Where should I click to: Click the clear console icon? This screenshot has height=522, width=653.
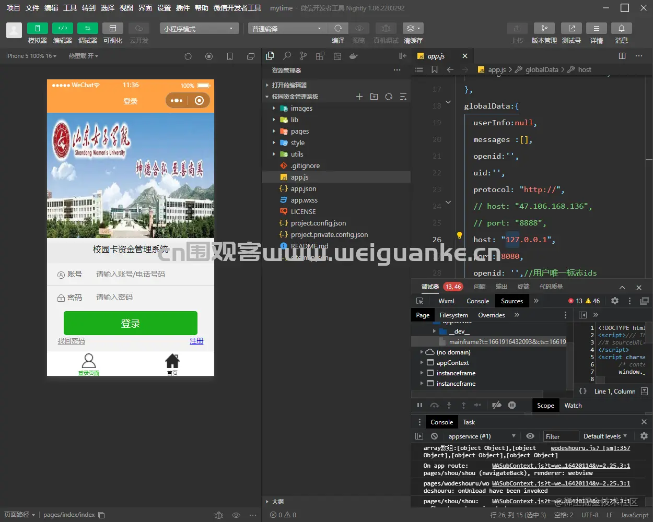point(435,436)
